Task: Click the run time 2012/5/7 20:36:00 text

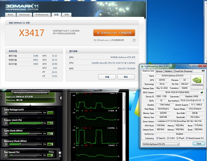Action: pyautogui.click(x=126, y=68)
